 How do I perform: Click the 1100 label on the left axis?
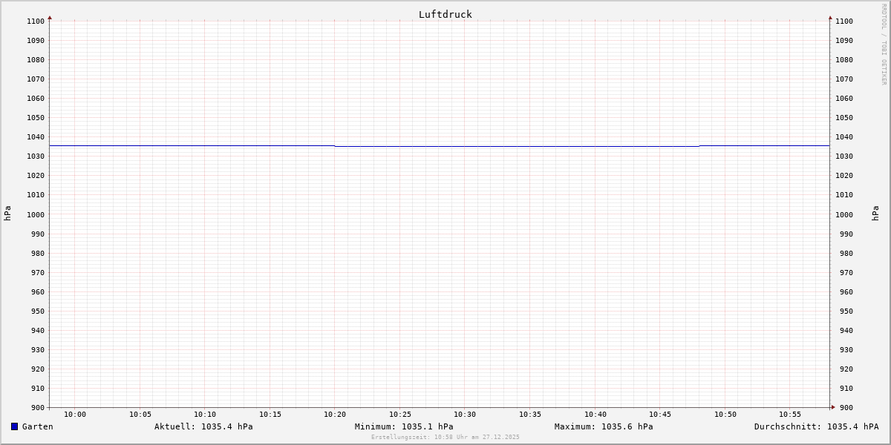(35, 21)
